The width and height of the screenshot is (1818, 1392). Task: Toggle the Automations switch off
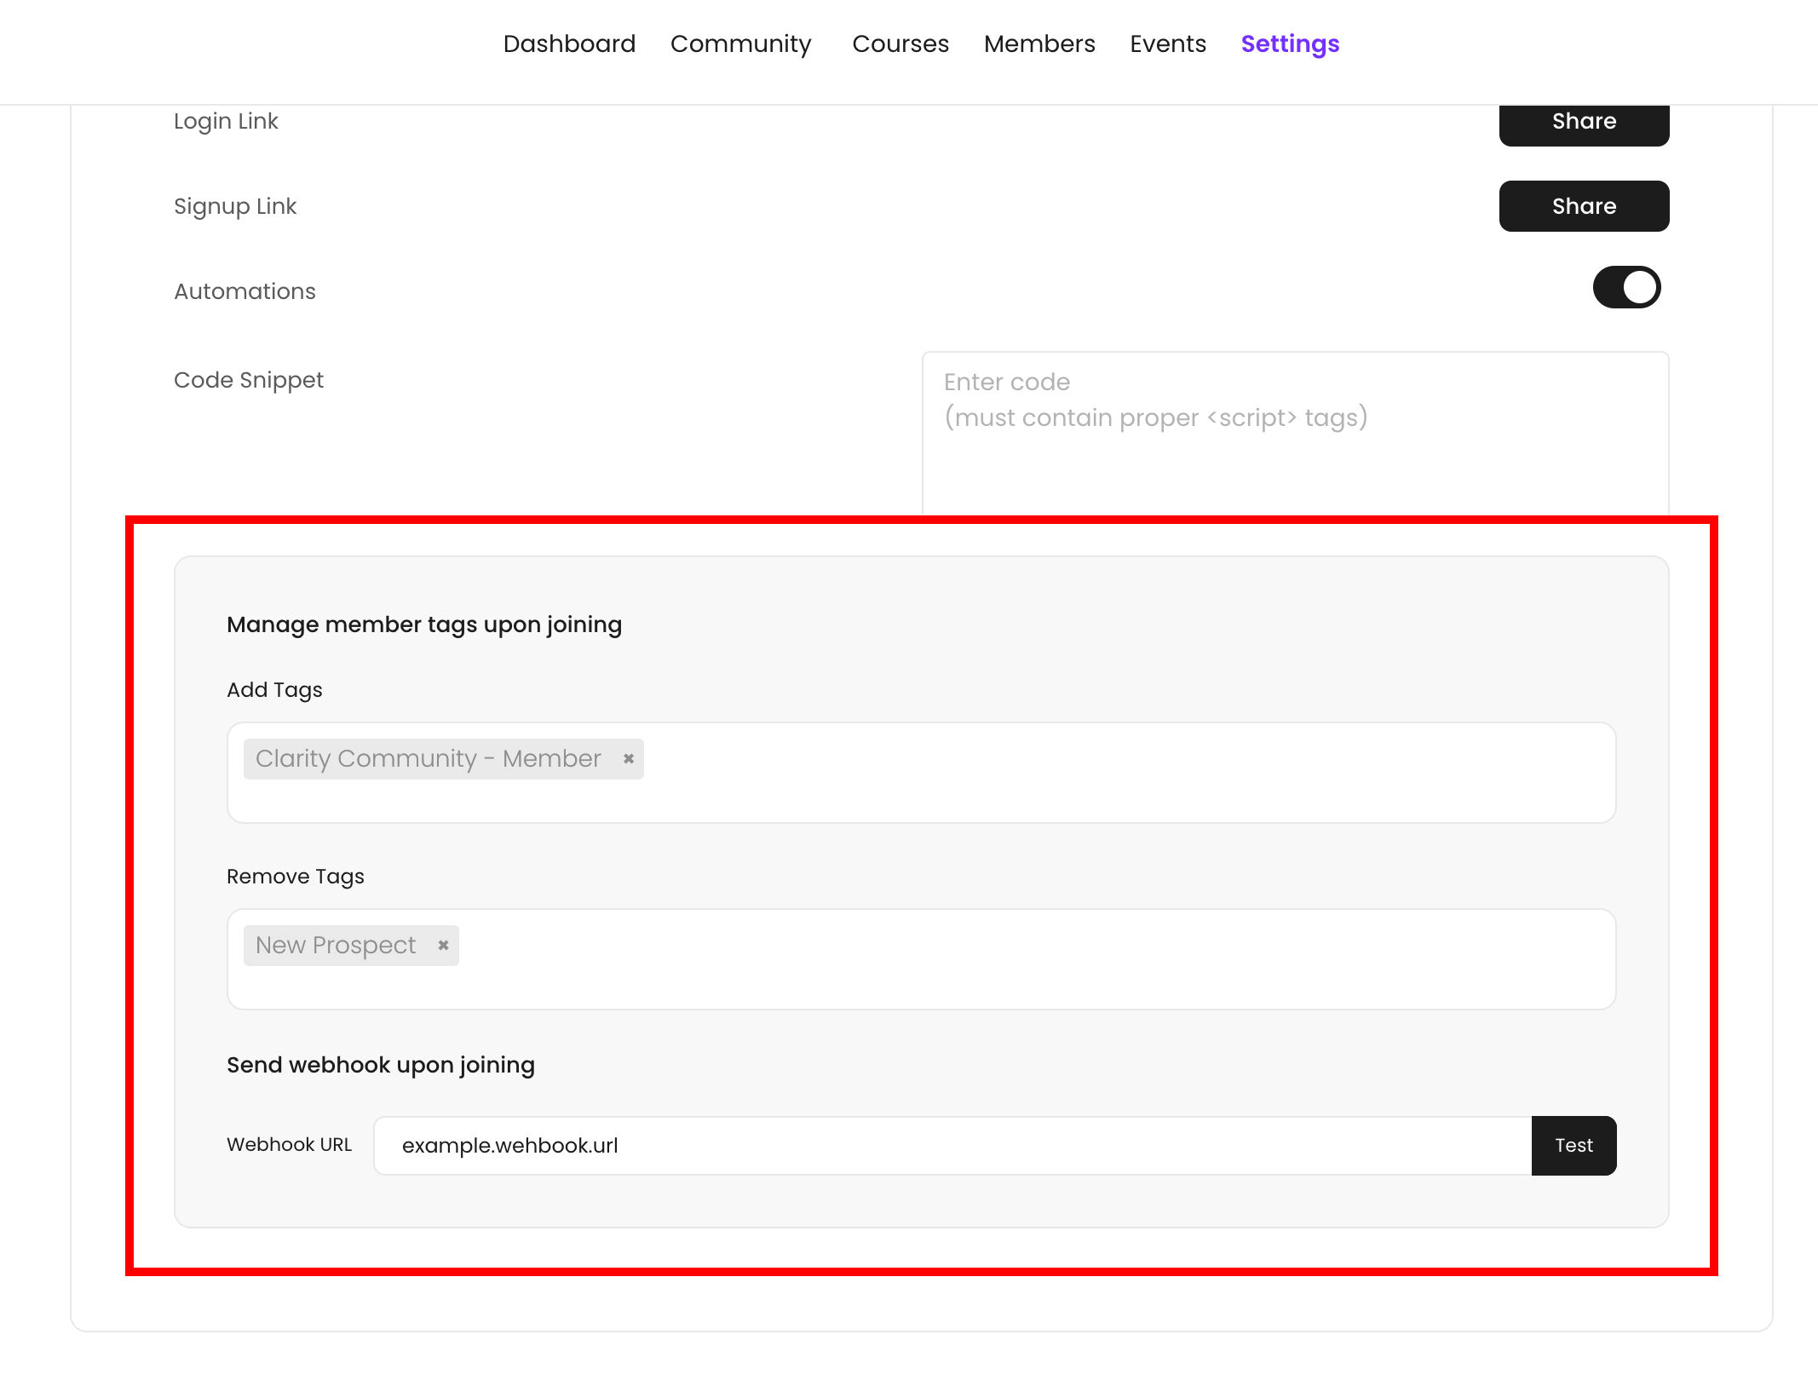(1626, 288)
